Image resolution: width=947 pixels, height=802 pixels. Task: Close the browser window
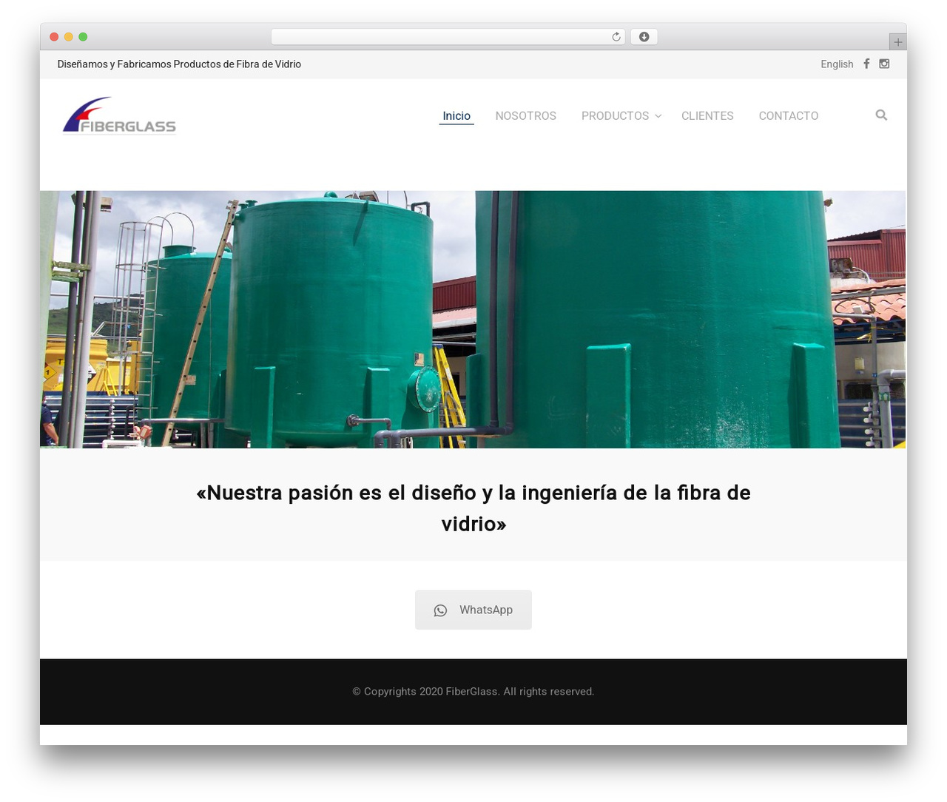coord(54,37)
